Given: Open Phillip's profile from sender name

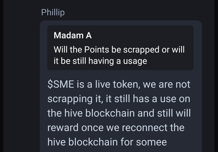Looking at the screenshot, I should [x=53, y=12].
